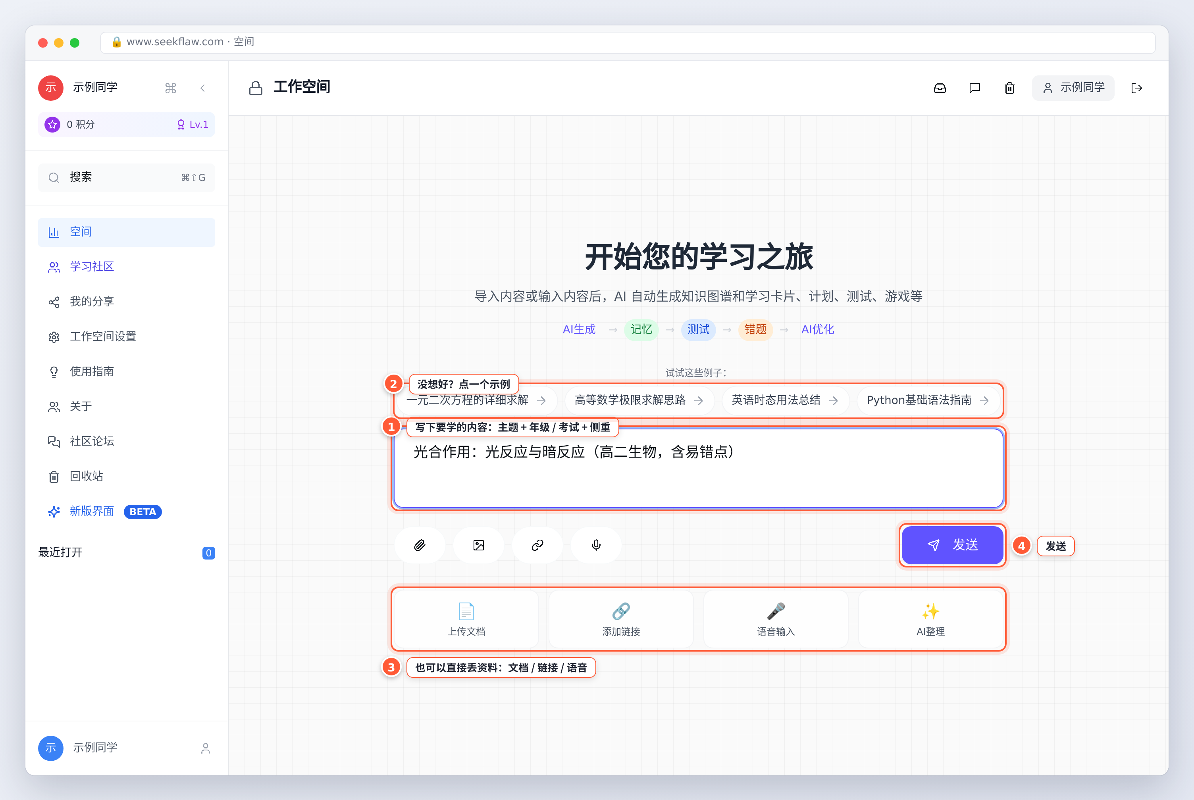Select the 错题 step chip
The height and width of the screenshot is (800, 1194).
(756, 330)
